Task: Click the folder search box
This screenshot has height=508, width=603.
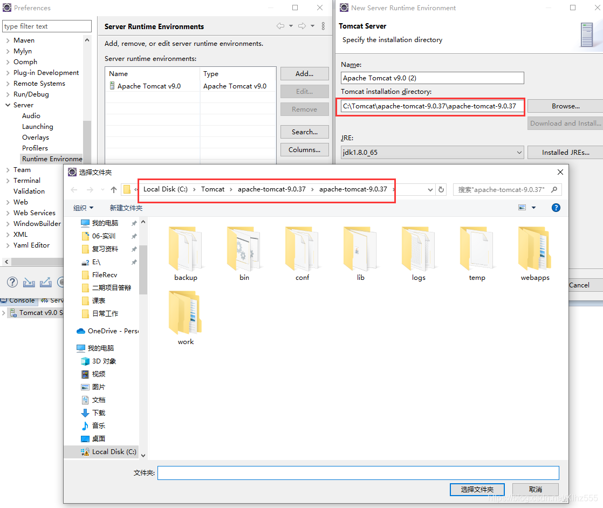Action: pos(508,190)
